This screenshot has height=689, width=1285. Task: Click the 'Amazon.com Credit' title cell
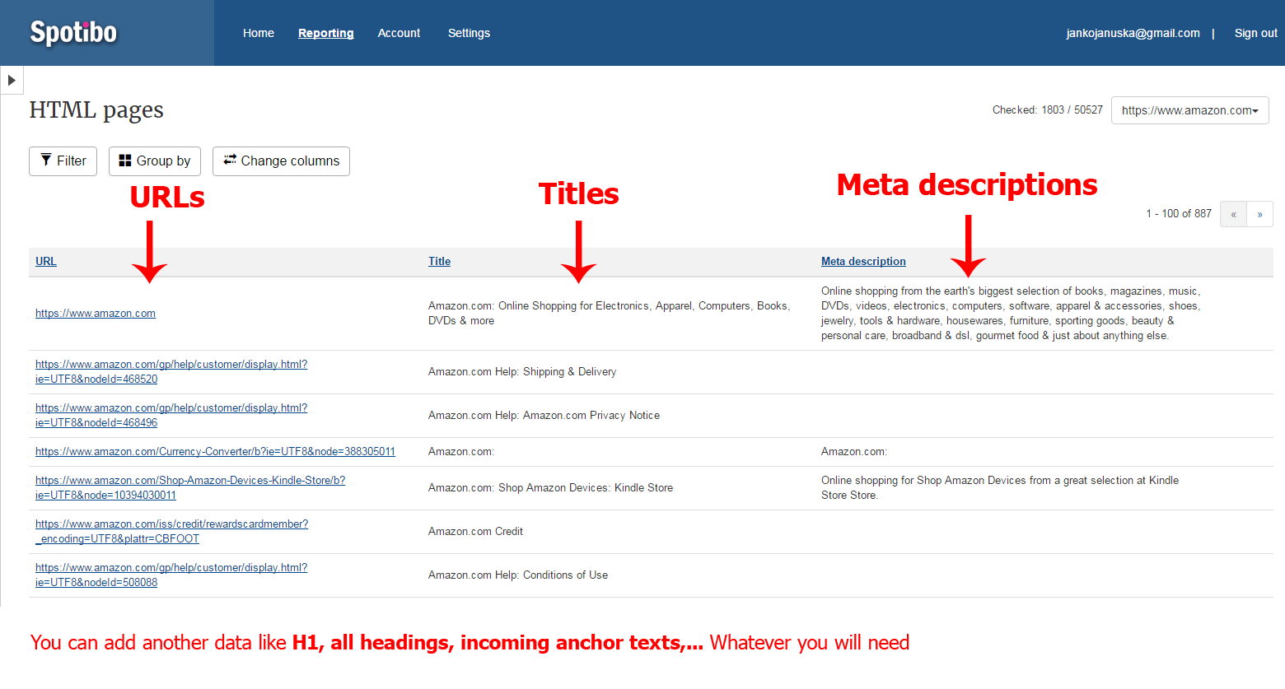click(475, 532)
